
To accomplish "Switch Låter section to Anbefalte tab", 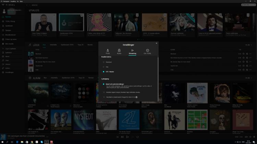I will (x=53, y=45).
